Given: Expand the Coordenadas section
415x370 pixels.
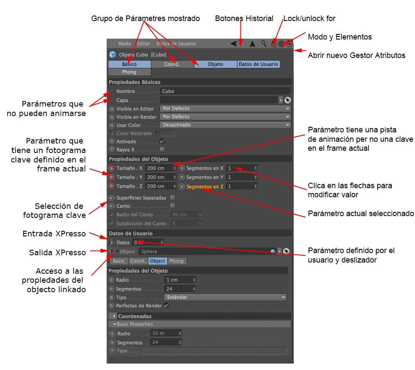Looking at the screenshot, I should [114, 316].
